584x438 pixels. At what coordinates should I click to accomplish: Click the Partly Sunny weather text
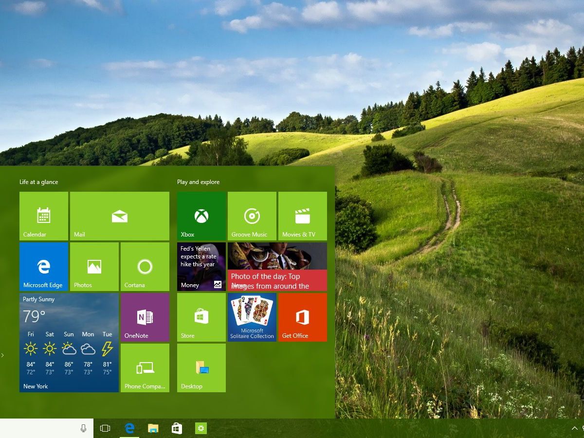coord(38,299)
